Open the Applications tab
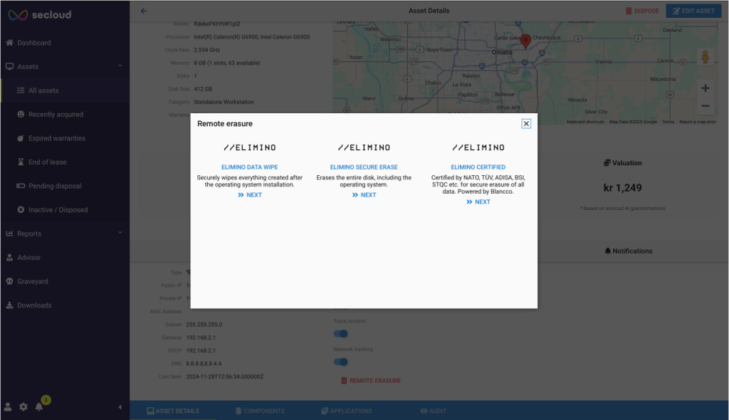The width and height of the screenshot is (729, 420). point(346,411)
